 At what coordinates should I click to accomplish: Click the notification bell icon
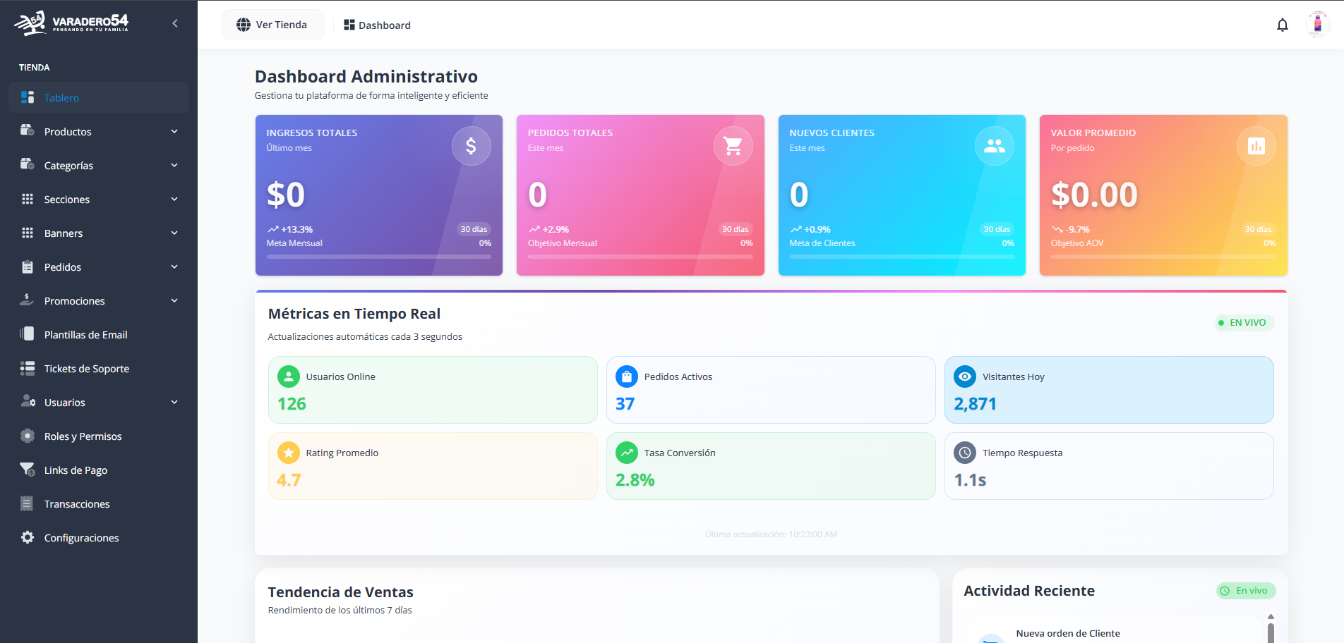click(x=1283, y=24)
